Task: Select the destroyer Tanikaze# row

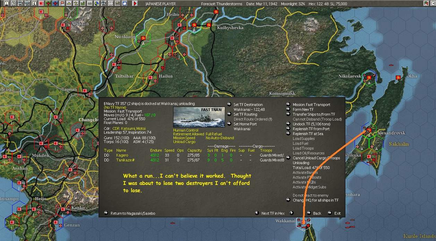Action: [x=194, y=160]
